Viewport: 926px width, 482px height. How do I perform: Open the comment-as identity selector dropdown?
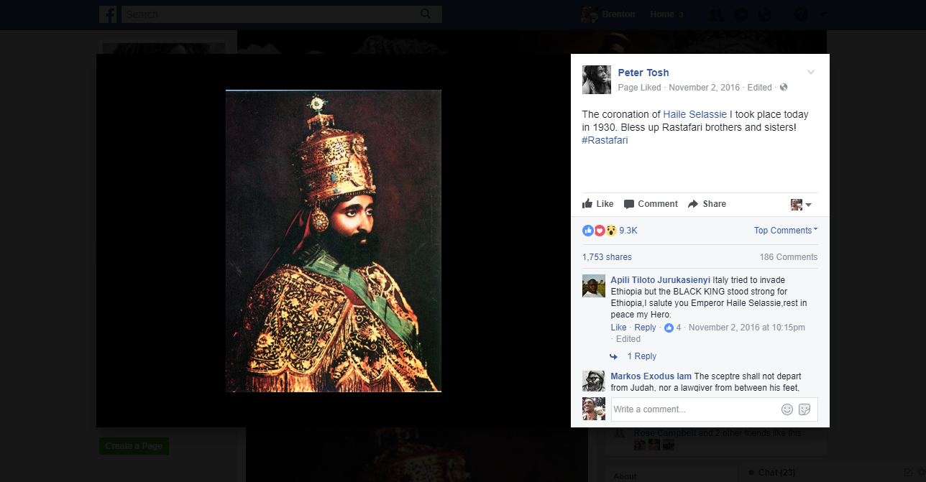point(801,205)
